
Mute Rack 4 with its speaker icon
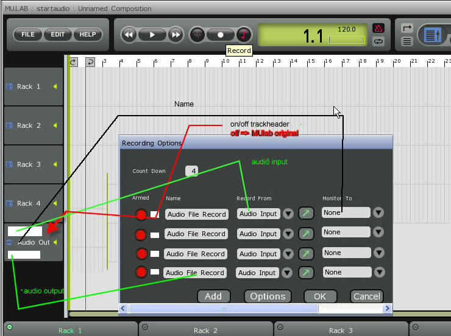(55, 203)
